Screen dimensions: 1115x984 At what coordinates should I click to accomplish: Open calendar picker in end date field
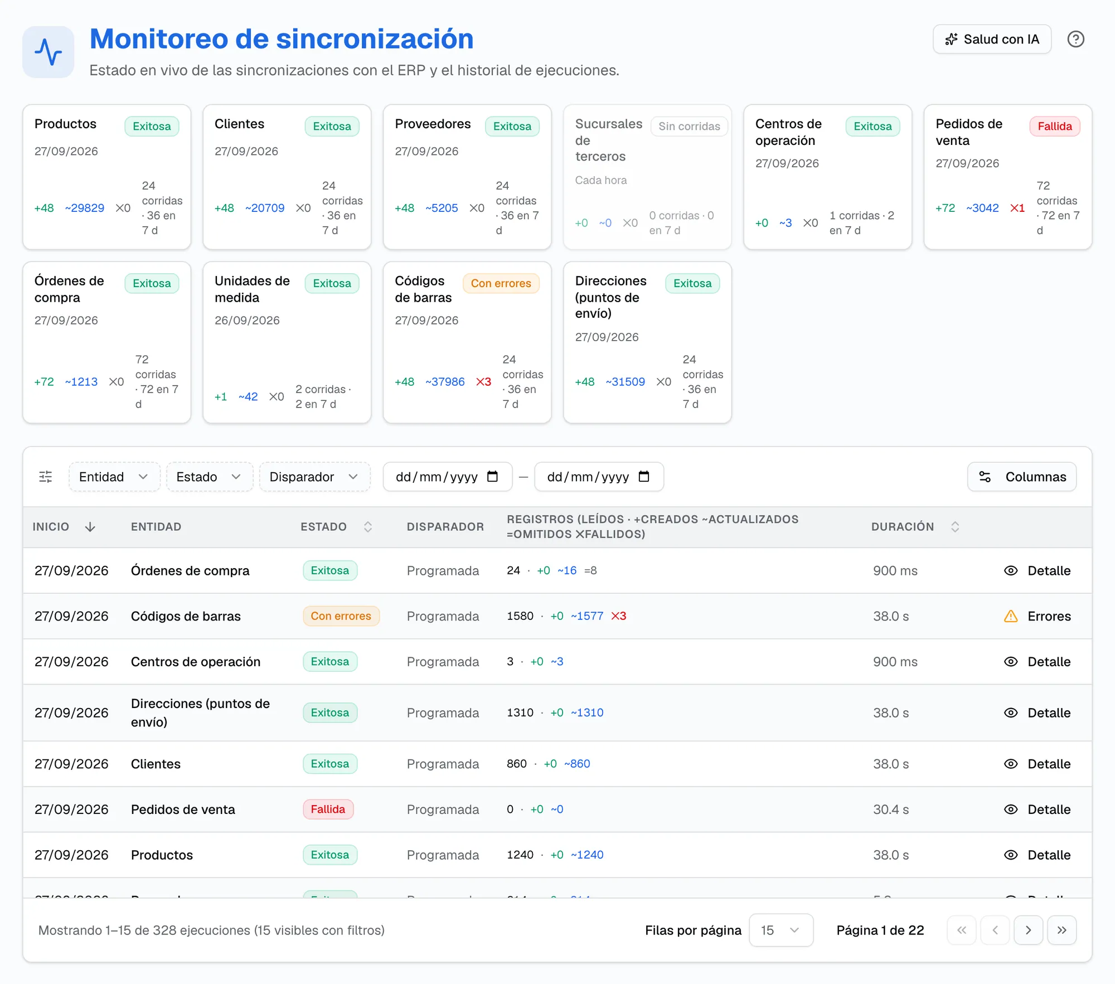(644, 477)
